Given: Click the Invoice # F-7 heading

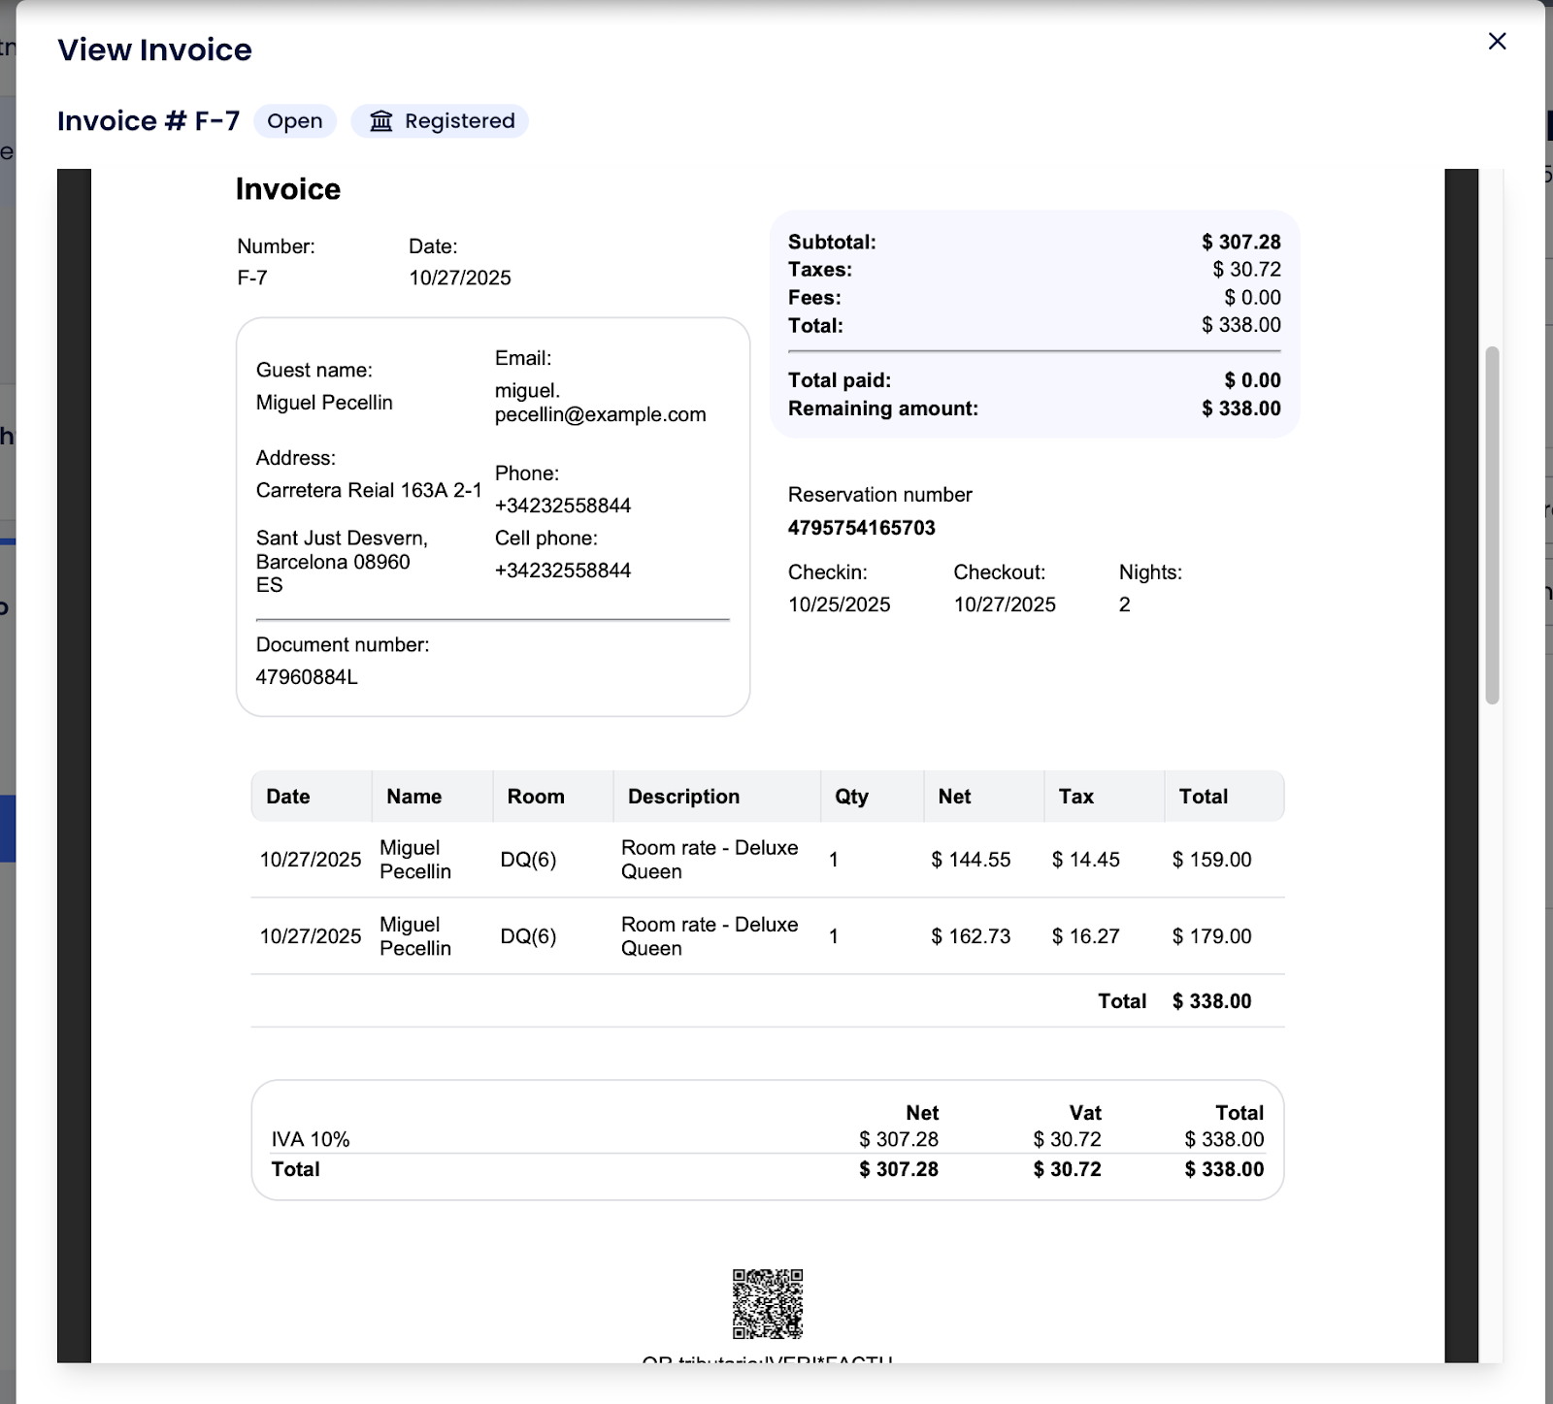Looking at the screenshot, I should (x=149, y=121).
